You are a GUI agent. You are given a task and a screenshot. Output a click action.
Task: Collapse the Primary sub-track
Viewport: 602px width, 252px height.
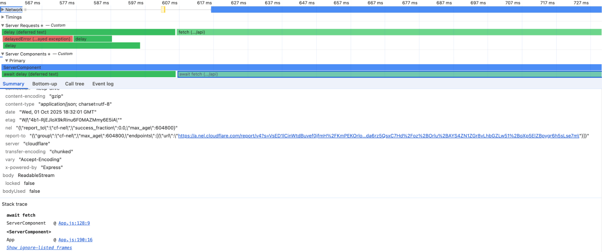coord(7,61)
